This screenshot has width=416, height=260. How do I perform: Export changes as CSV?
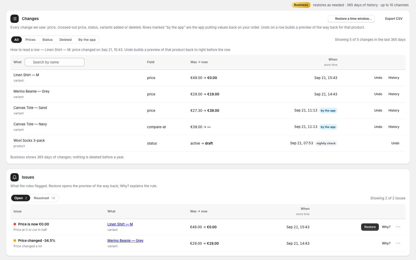coord(394,19)
